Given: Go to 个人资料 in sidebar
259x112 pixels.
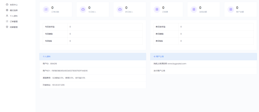Looking at the screenshot, I should coord(14,16).
